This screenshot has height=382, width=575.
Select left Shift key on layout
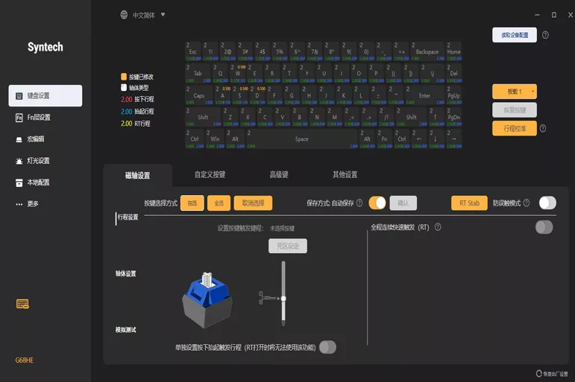pyautogui.click(x=203, y=117)
